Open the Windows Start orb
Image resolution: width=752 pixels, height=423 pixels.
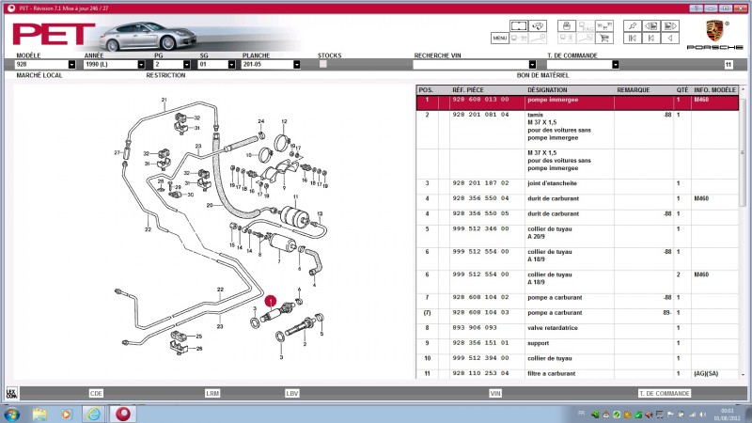[x=11, y=414]
